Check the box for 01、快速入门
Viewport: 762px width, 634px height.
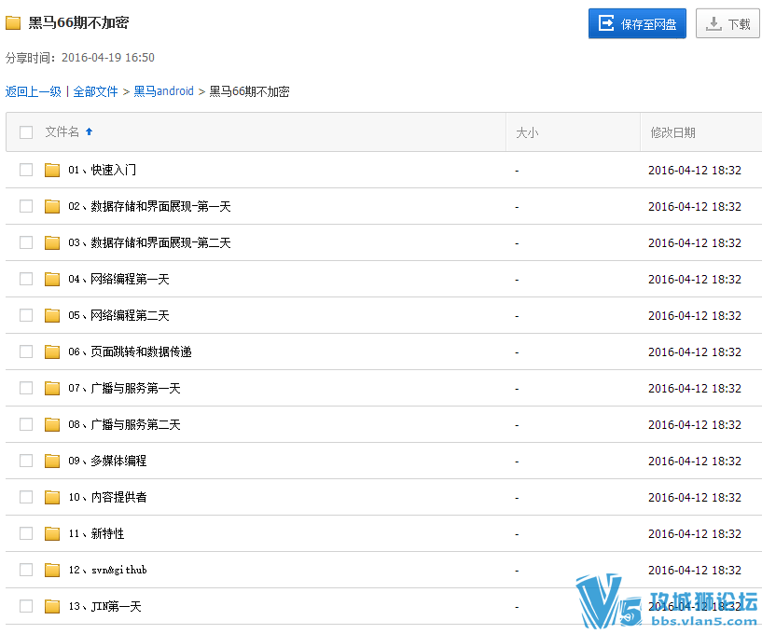[x=26, y=170]
